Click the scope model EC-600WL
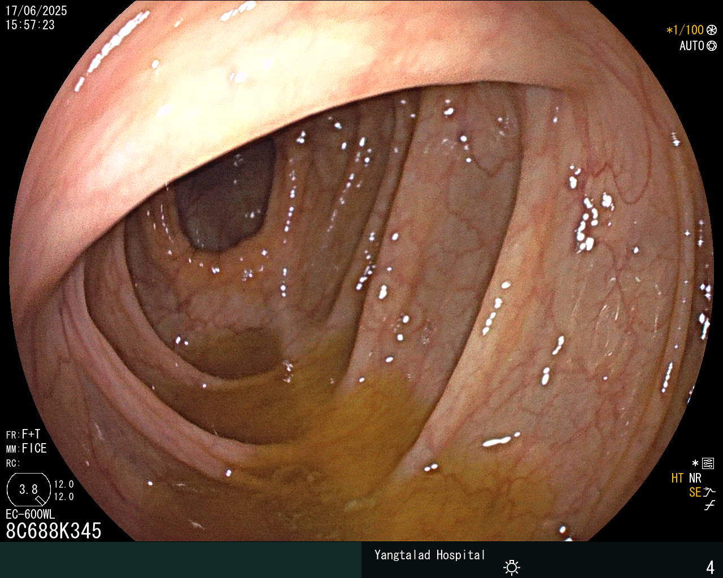Screen dimensions: 723x578 31,515
